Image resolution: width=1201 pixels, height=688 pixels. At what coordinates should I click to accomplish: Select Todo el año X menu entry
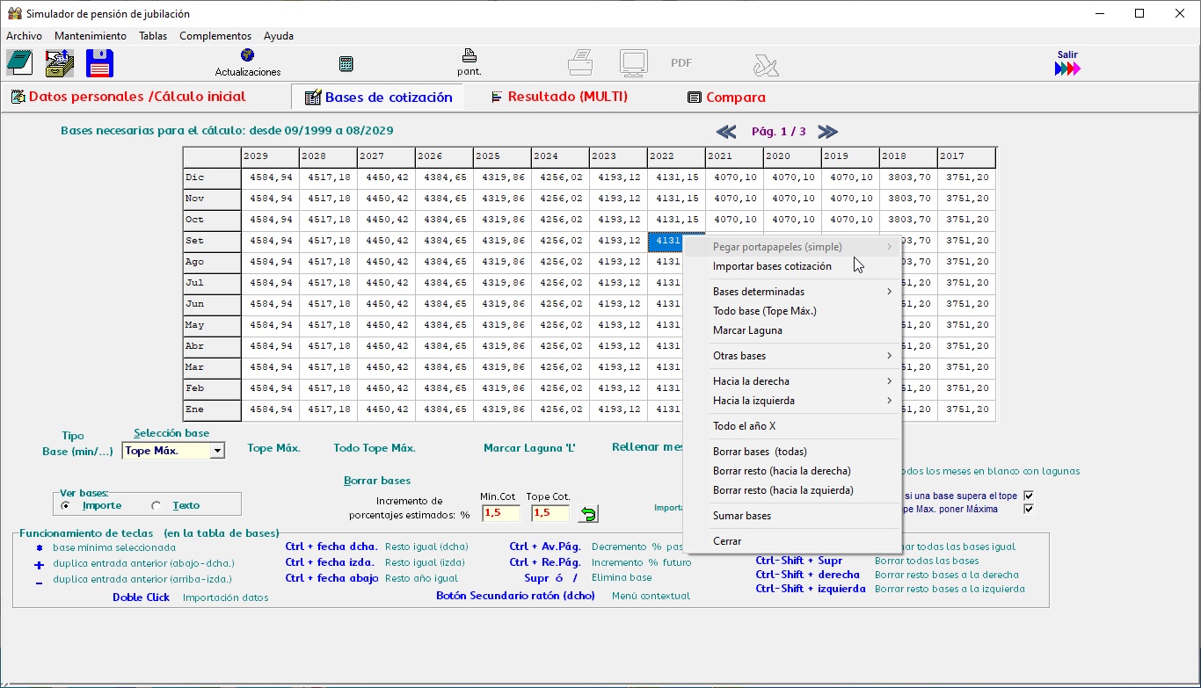click(792, 426)
